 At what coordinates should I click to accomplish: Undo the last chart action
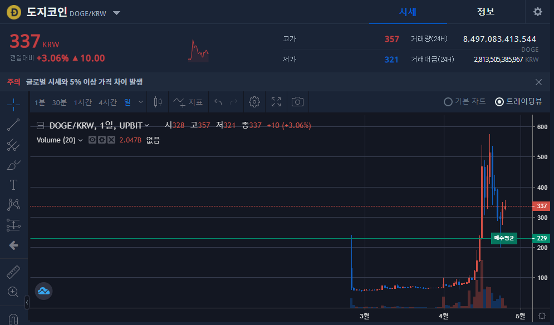218,102
